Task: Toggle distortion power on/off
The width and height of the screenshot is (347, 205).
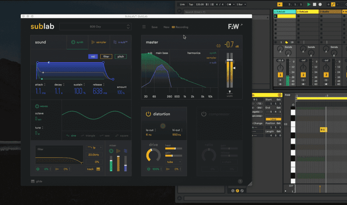Action: tap(148, 114)
